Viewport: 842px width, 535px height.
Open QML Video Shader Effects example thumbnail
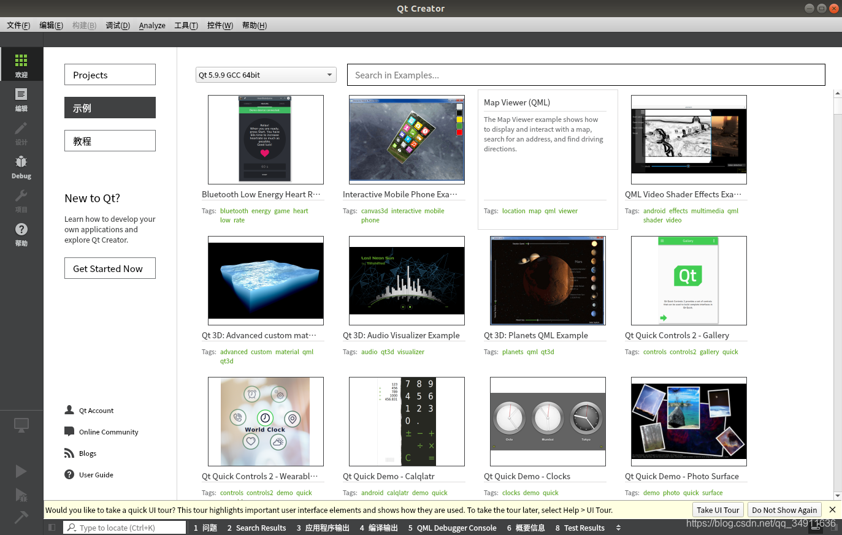689,140
